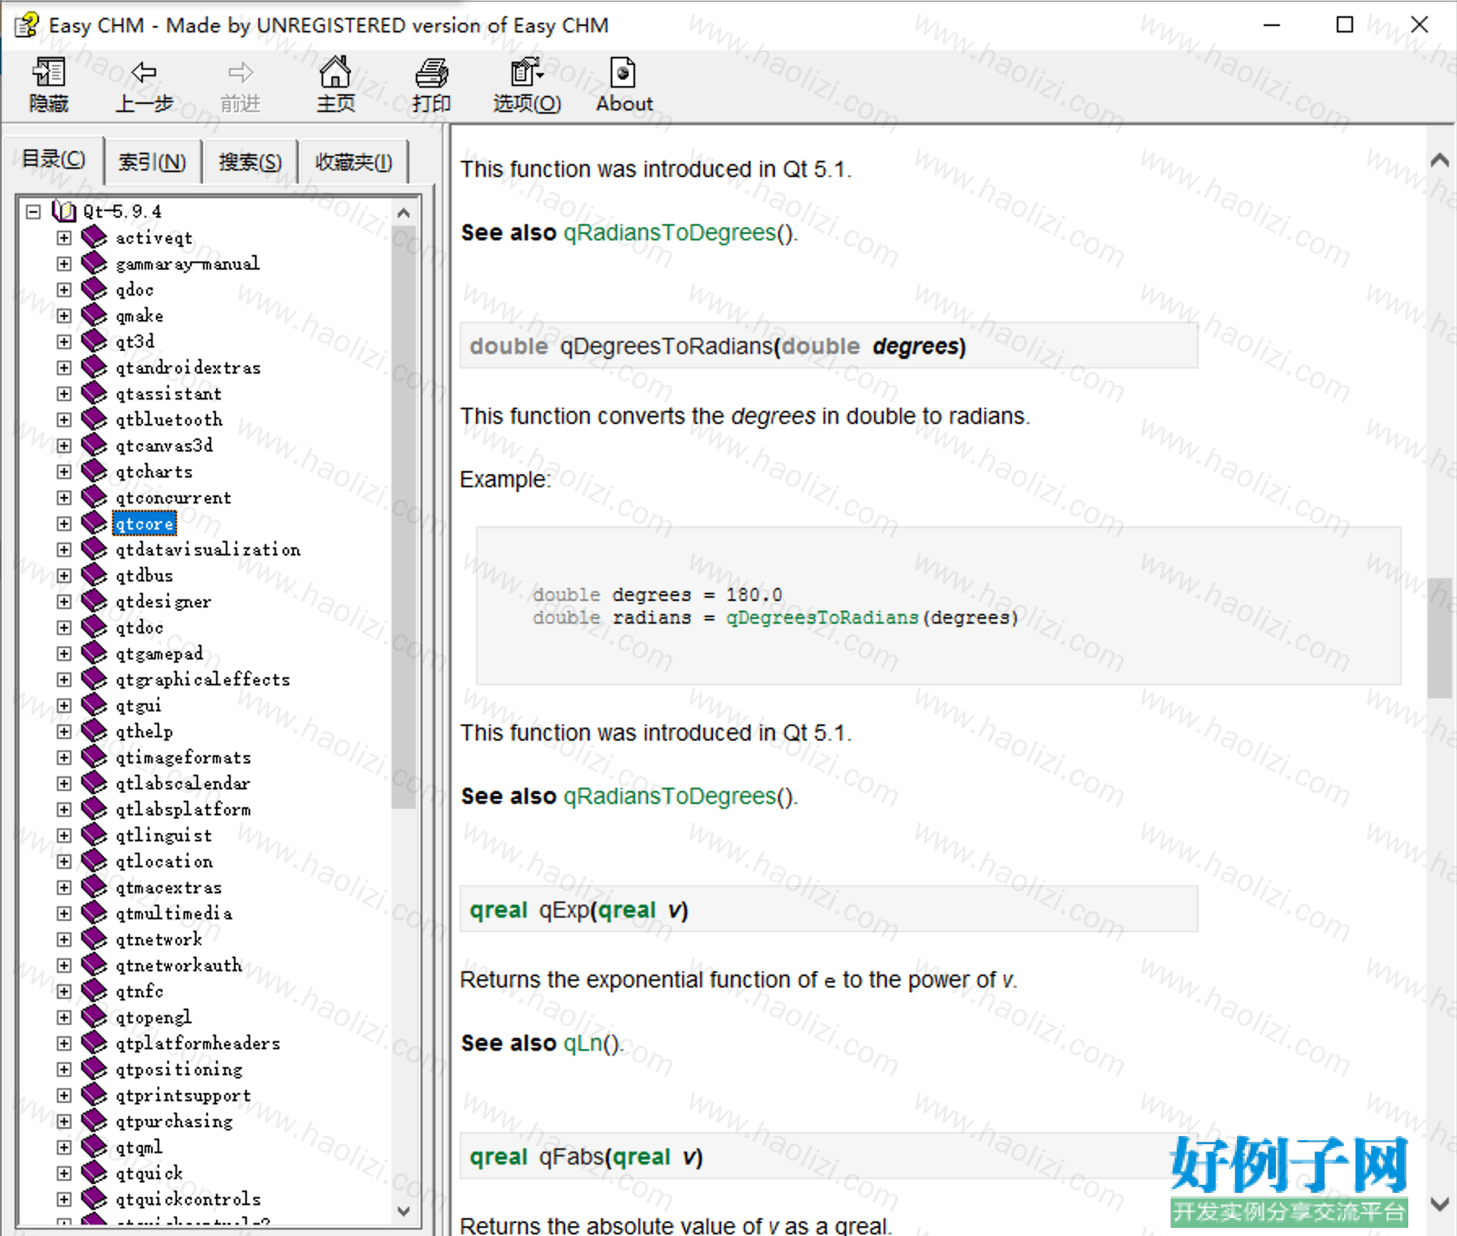The image size is (1457, 1236).
Task: Expand the qtdesigner tree node
Action: [x=64, y=602]
